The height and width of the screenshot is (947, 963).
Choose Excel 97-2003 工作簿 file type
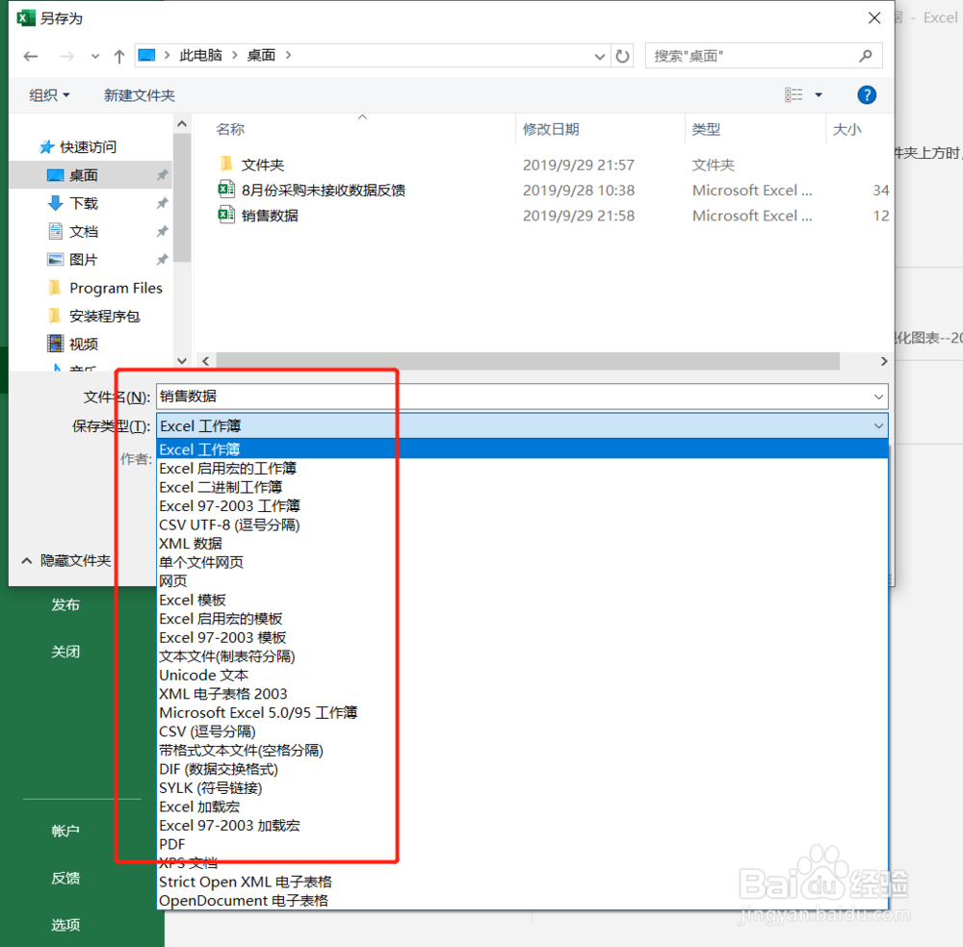[230, 505]
